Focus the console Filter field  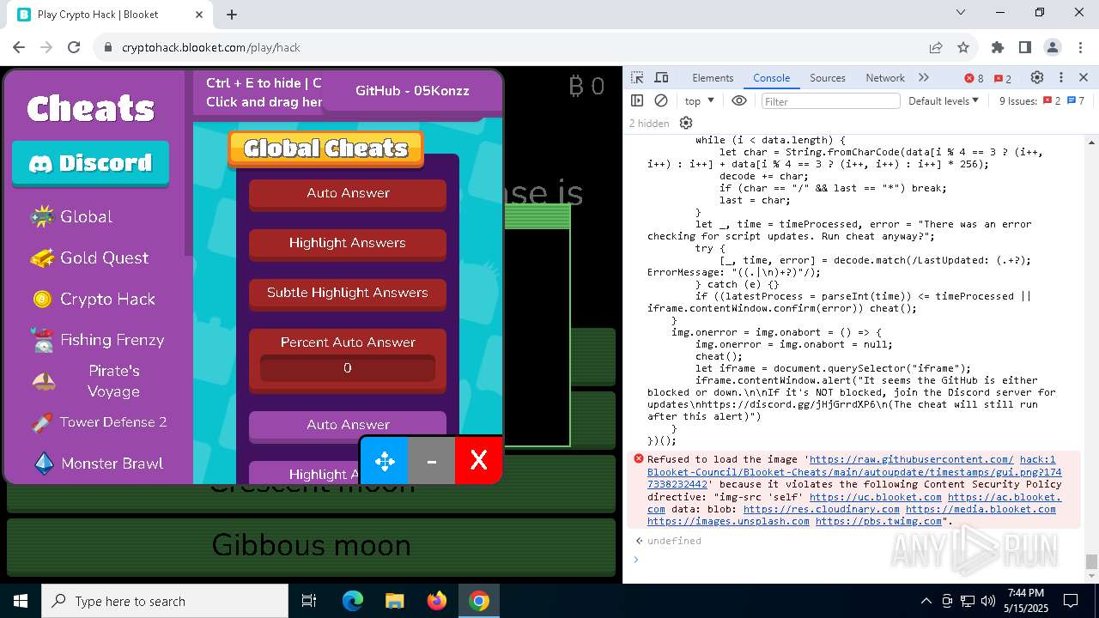[x=830, y=100]
